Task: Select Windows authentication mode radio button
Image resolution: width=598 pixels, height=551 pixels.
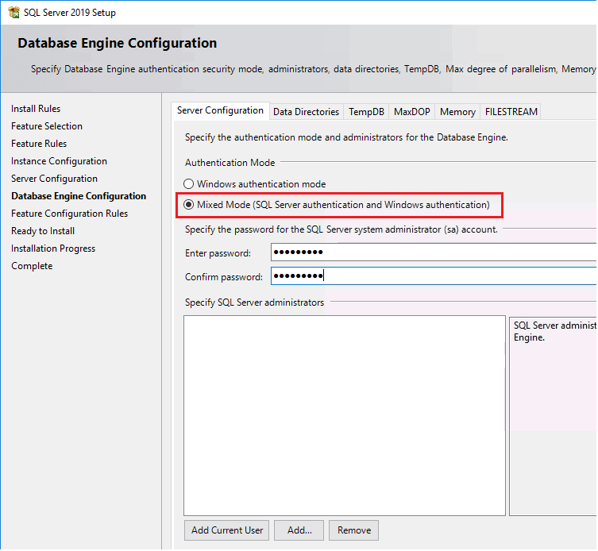Action: tap(189, 184)
